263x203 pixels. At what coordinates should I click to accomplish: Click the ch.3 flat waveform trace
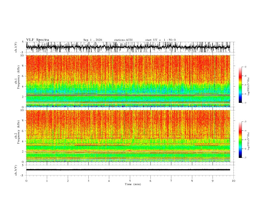pyautogui.click(x=128, y=170)
